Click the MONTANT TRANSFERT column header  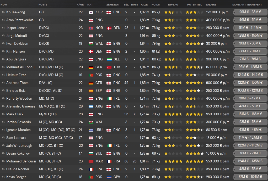(247, 5)
